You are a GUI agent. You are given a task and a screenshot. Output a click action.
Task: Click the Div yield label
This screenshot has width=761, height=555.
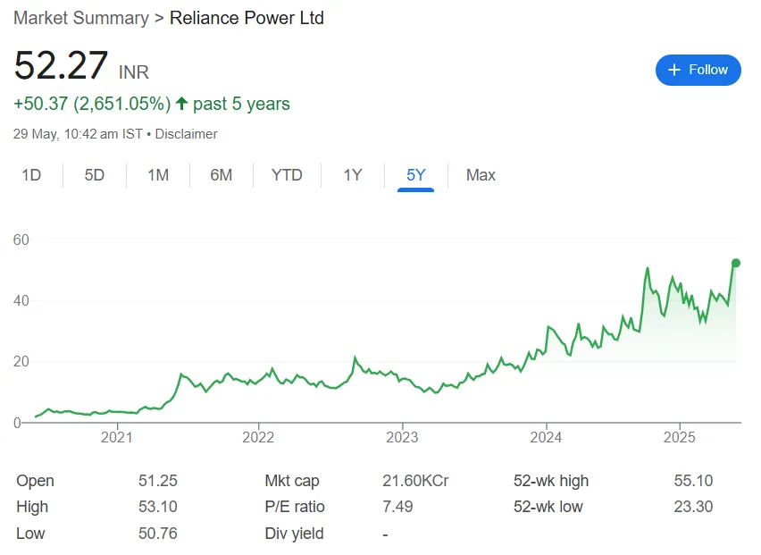(294, 534)
